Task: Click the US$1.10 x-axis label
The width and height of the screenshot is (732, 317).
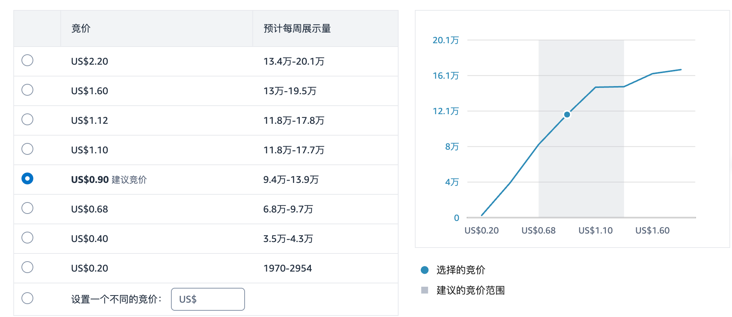Action: (x=595, y=231)
